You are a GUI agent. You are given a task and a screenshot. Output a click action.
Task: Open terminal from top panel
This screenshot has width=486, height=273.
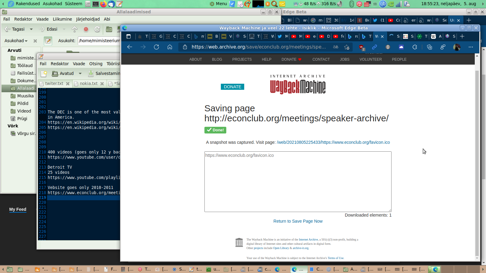click(96, 4)
